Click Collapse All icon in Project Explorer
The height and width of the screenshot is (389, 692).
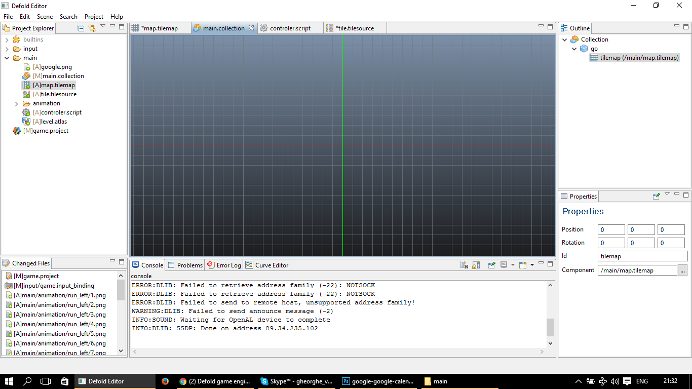coord(81,28)
